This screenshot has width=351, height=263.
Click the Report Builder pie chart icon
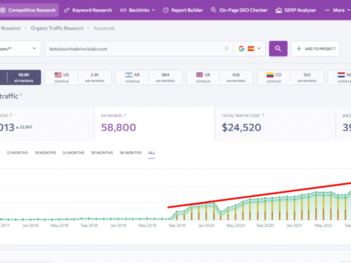tap(166, 10)
